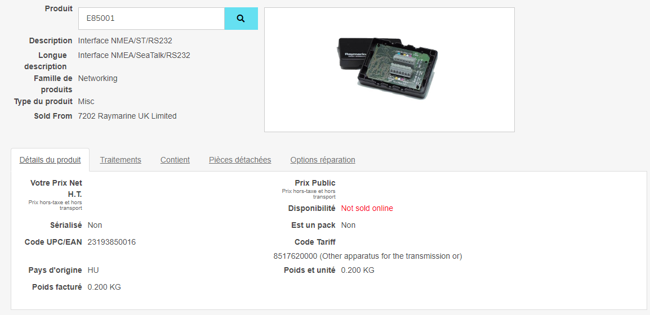Click the Sérialisé Non value

coord(95,225)
